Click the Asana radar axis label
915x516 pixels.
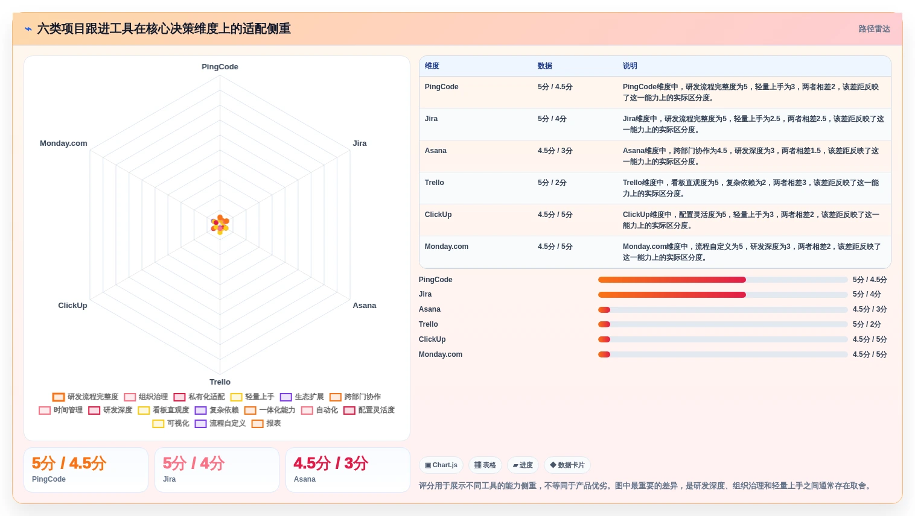tap(365, 306)
